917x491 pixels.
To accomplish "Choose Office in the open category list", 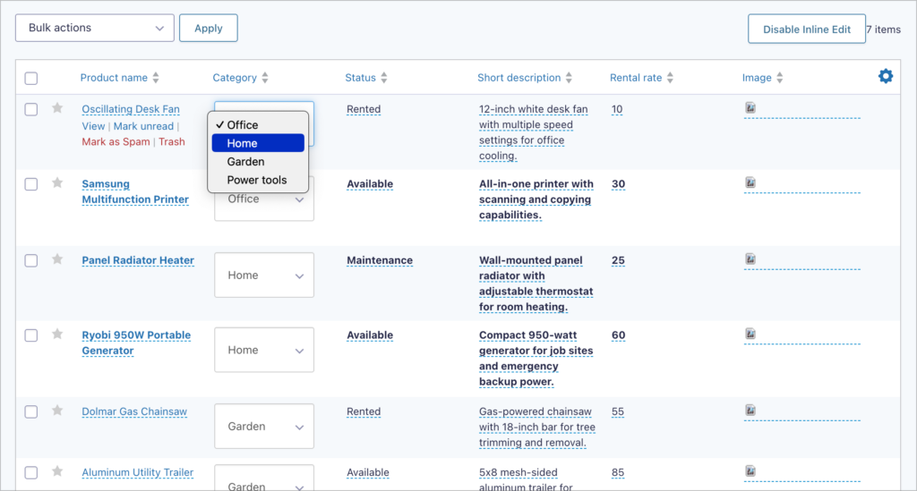I will click(258, 125).
